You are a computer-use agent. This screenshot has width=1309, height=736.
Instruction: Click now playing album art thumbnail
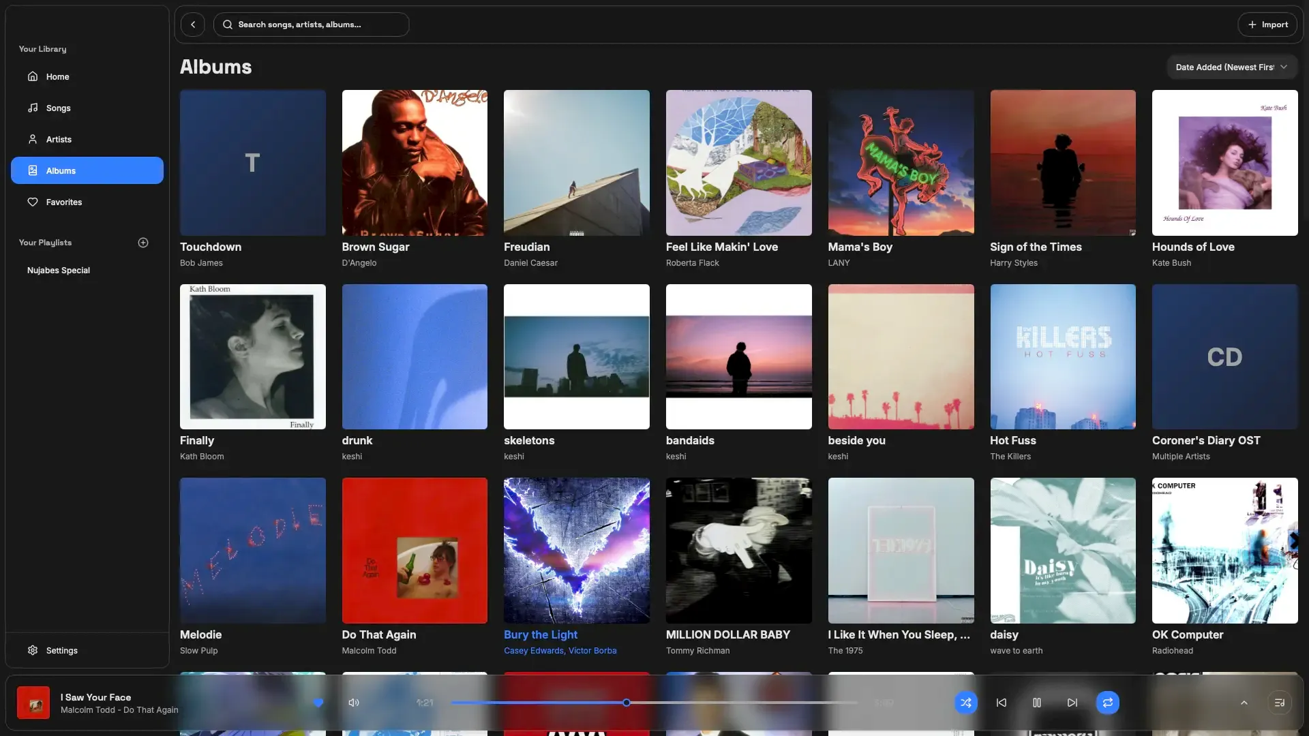point(33,703)
